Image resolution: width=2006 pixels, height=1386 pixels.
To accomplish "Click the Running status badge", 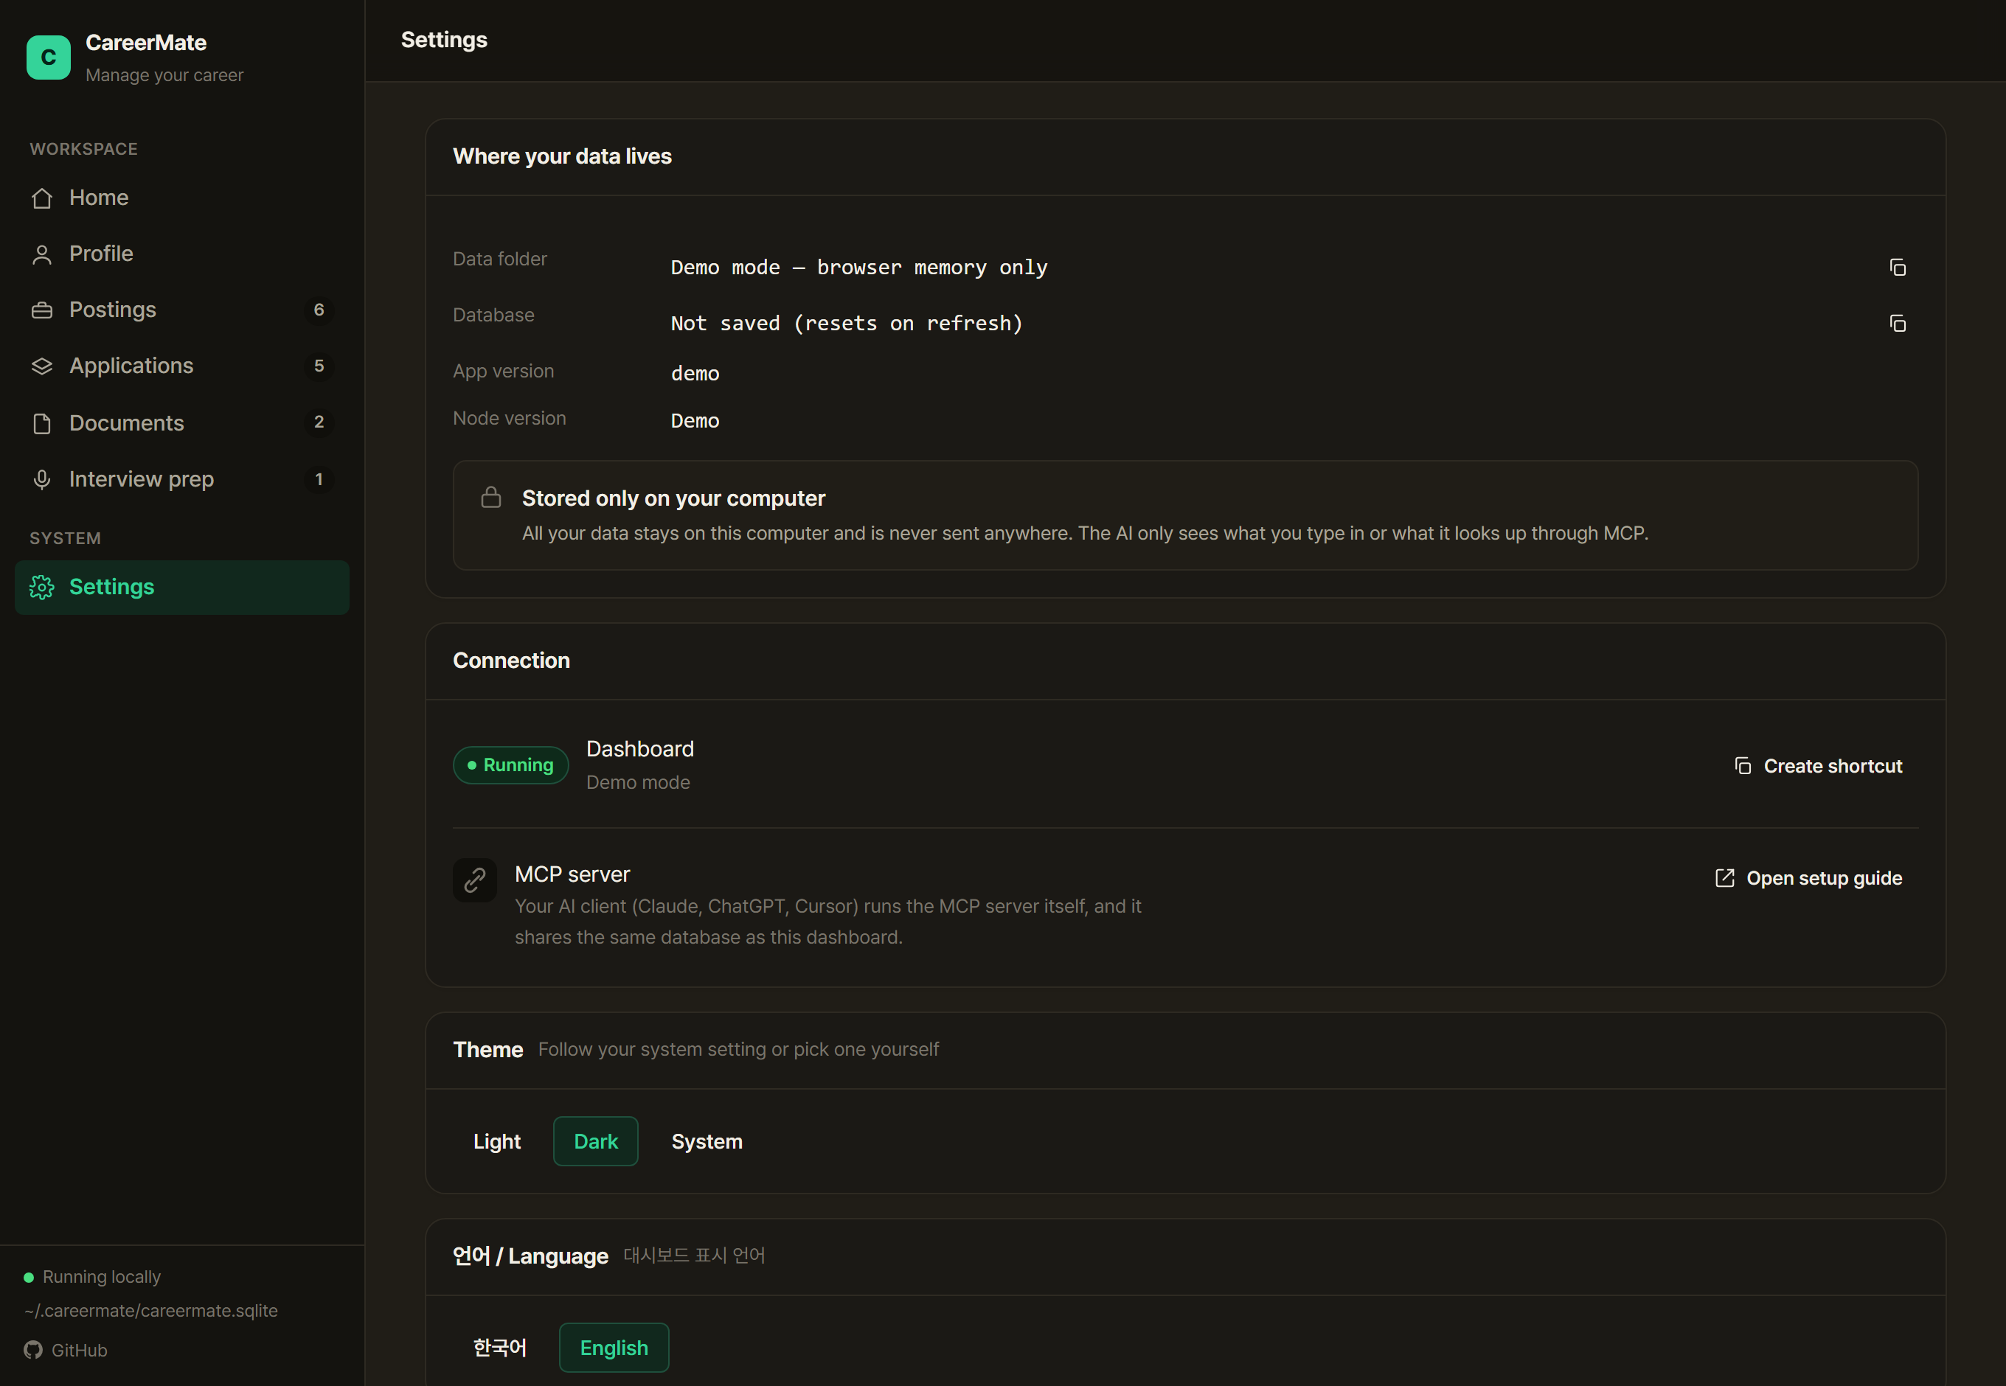I will (x=511, y=765).
